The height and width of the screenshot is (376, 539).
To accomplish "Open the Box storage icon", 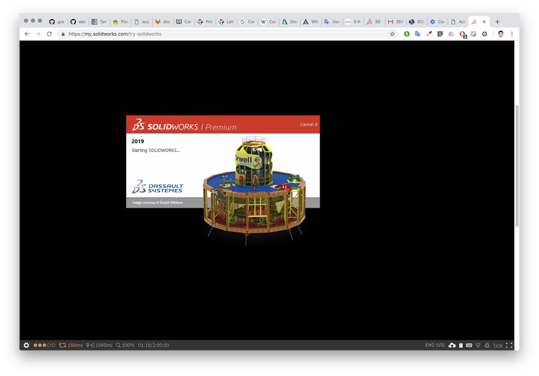I will pyautogui.click(x=498, y=345).
